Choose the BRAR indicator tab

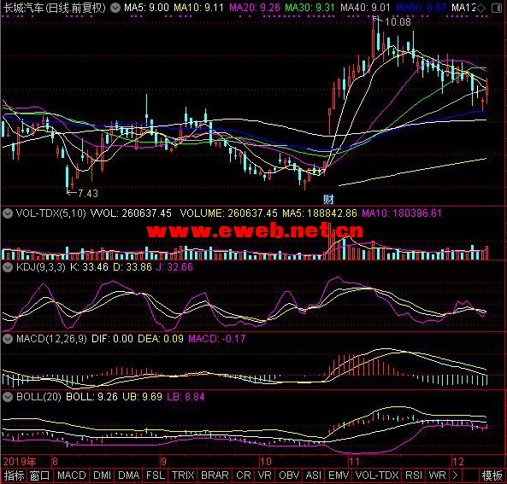[215, 475]
